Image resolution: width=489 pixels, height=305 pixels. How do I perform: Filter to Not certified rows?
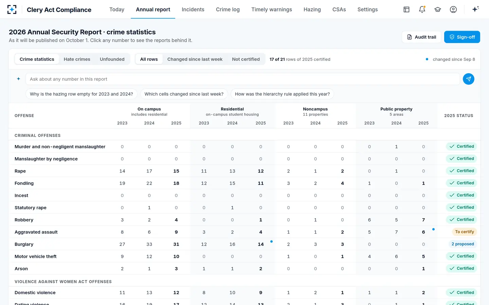click(x=246, y=59)
